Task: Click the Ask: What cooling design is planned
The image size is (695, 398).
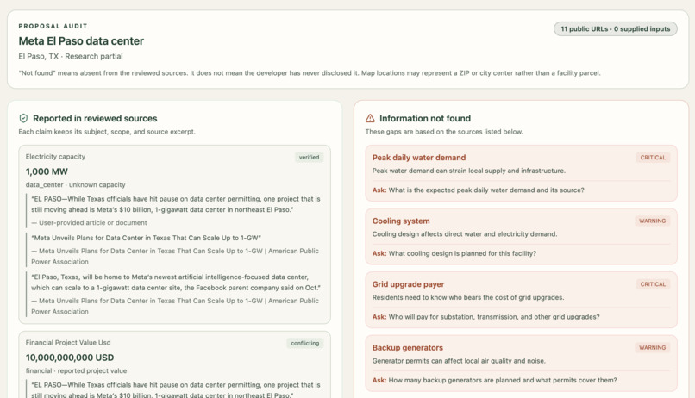Action: coord(454,253)
